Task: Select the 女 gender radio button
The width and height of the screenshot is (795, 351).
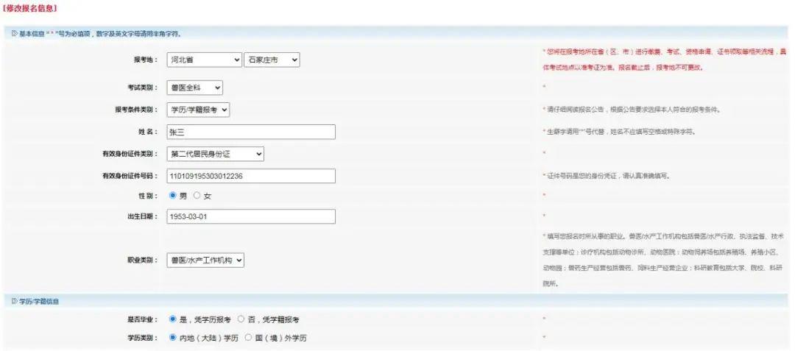Action: click(x=197, y=196)
